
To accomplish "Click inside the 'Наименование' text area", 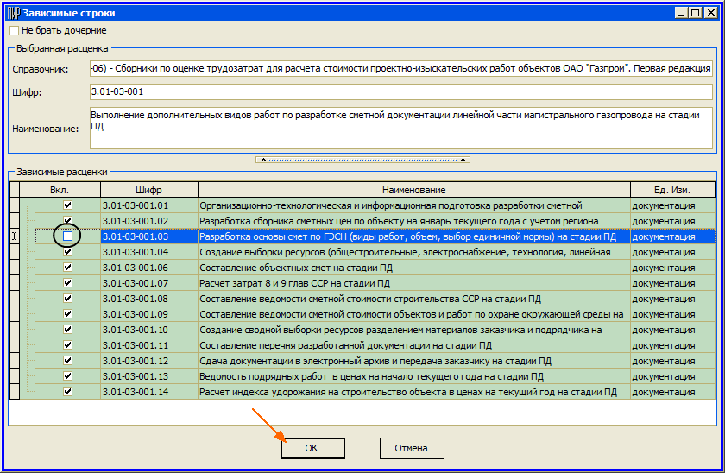I will click(x=400, y=128).
